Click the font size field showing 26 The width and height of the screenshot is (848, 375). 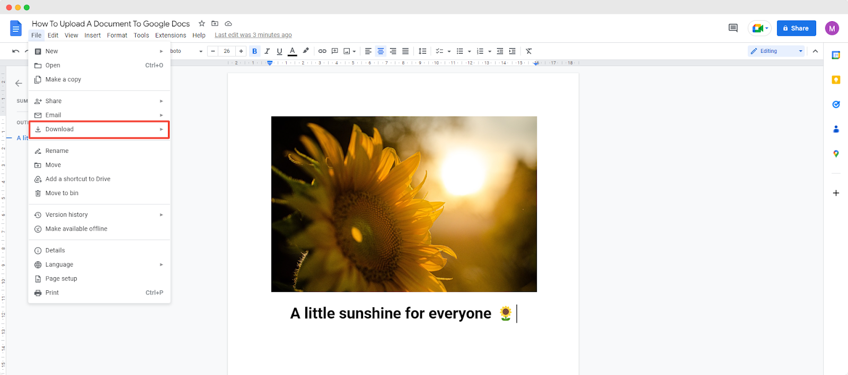point(227,51)
